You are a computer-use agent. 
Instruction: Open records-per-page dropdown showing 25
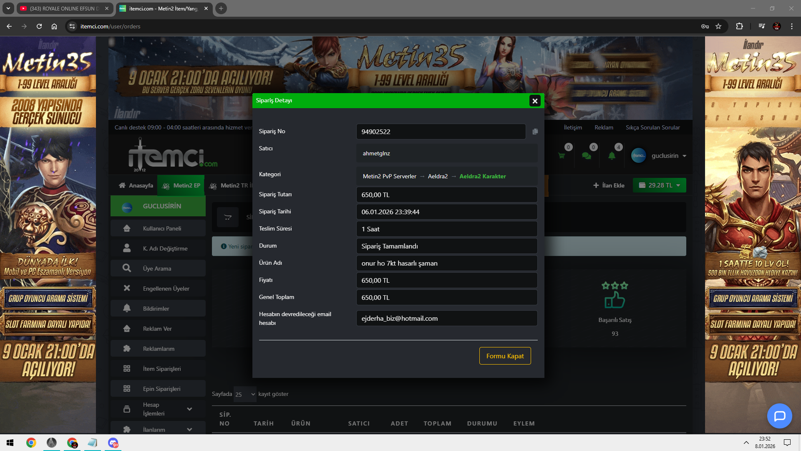click(x=245, y=394)
